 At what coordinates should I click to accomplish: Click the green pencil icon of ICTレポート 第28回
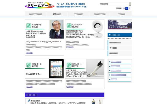pos(29,65)
